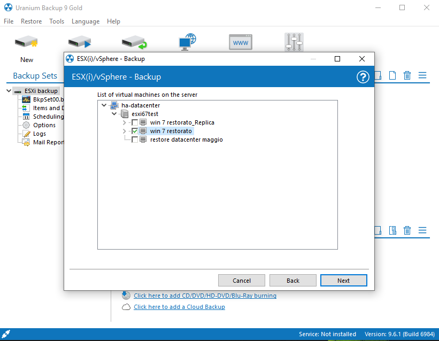Click the blank page icon in the upper panel toolbar
Image resolution: width=439 pixels, height=341 pixels.
(x=392, y=75)
